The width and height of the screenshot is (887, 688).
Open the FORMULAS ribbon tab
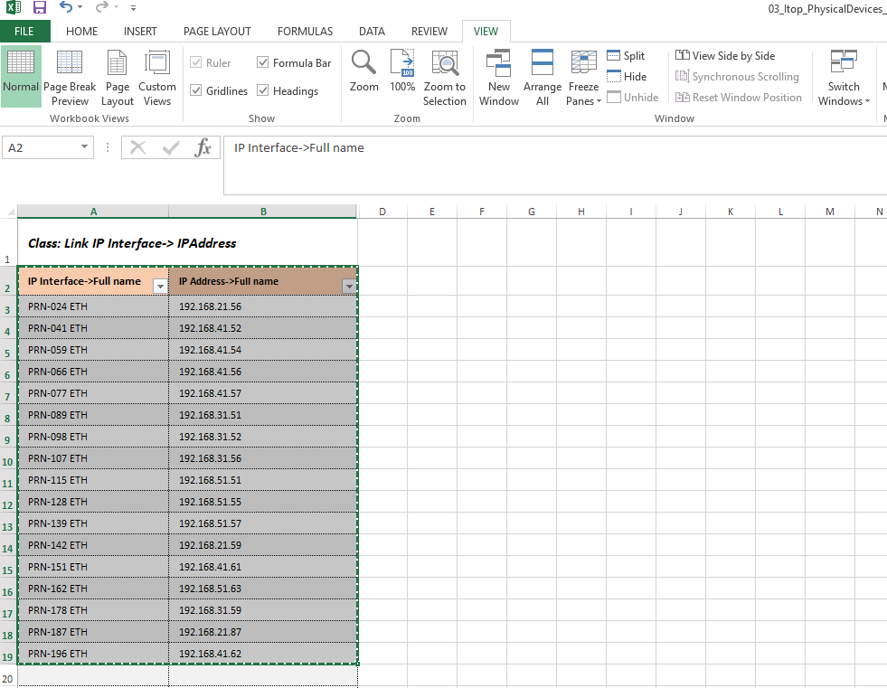point(305,32)
